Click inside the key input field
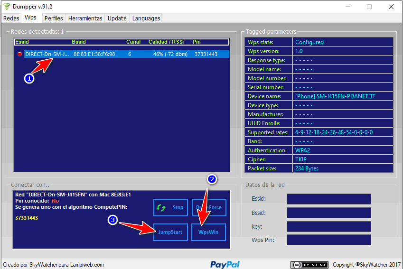This screenshot has height=269, width=403. tap(329, 227)
